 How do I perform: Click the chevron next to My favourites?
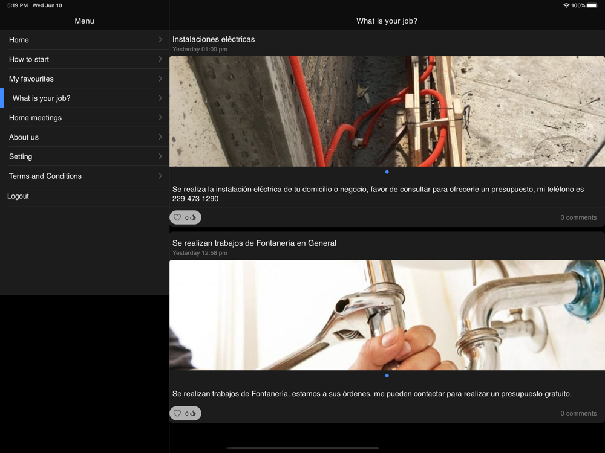point(160,79)
